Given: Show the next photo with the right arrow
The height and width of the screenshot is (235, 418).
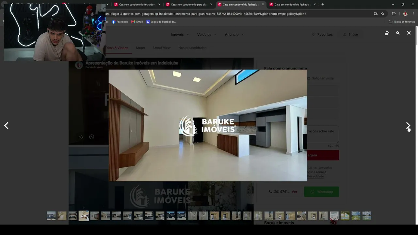Looking at the screenshot, I should point(408,126).
